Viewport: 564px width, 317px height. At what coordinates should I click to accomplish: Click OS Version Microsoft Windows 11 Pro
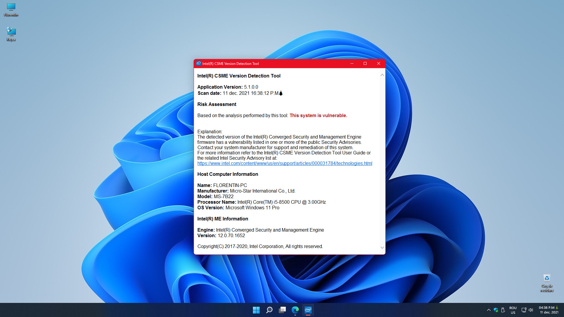coord(252,208)
